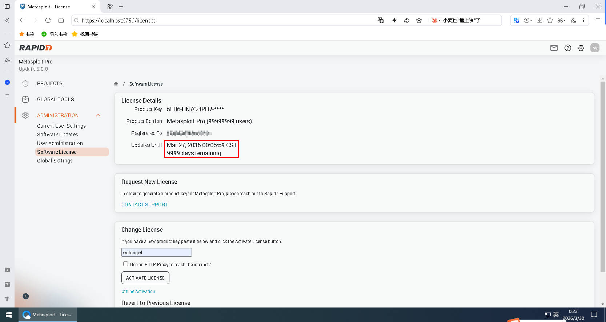
Task: Click the Global Tools toolbox icon
Action: [25, 99]
